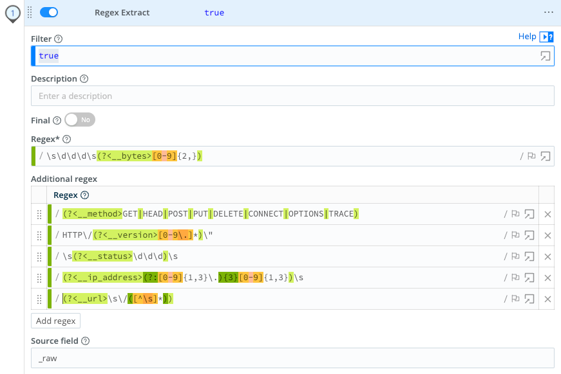This screenshot has width=561, height=374.
Task: Click the Final setting help icon
Action: [57, 120]
